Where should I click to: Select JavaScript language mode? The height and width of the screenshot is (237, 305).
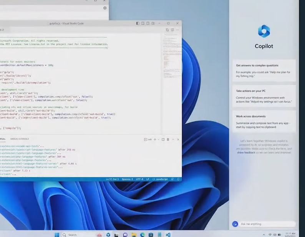160,179
